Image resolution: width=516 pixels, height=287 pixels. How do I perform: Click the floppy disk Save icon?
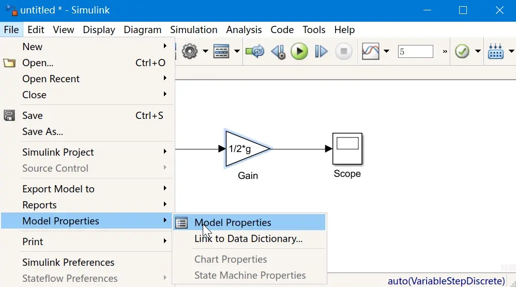pyautogui.click(x=9, y=115)
